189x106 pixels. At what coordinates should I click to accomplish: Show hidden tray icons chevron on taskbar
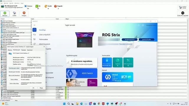point(168,104)
